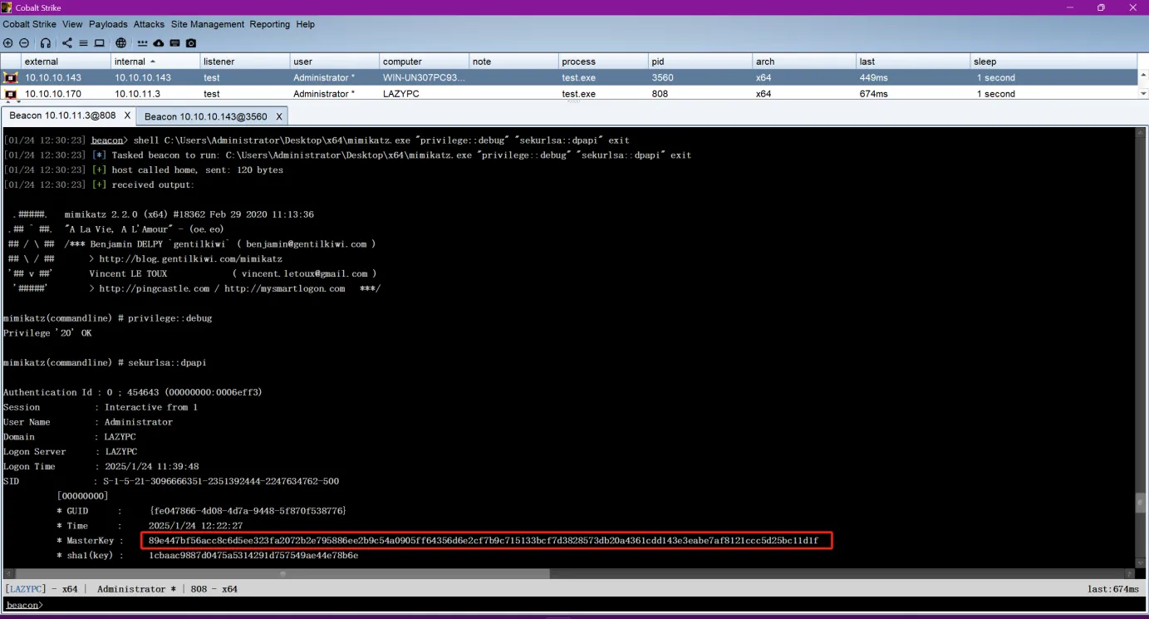The height and width of the screenshot is (619, 1149).
Task: Select the cell WIN-UN307PC93...
Action: pos(425,77)
